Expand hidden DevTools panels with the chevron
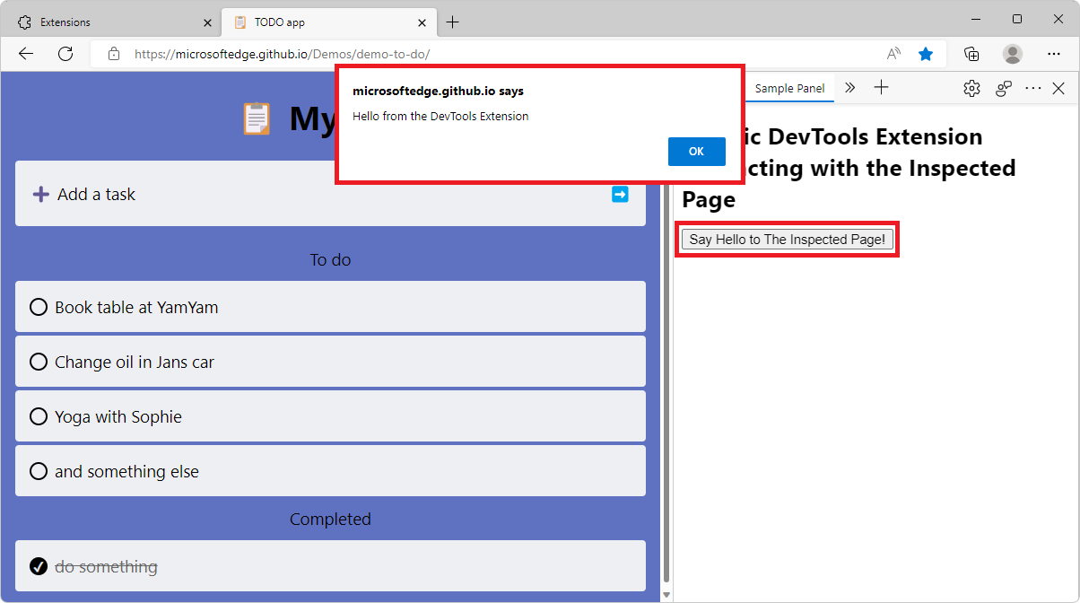 click(849, 88)
